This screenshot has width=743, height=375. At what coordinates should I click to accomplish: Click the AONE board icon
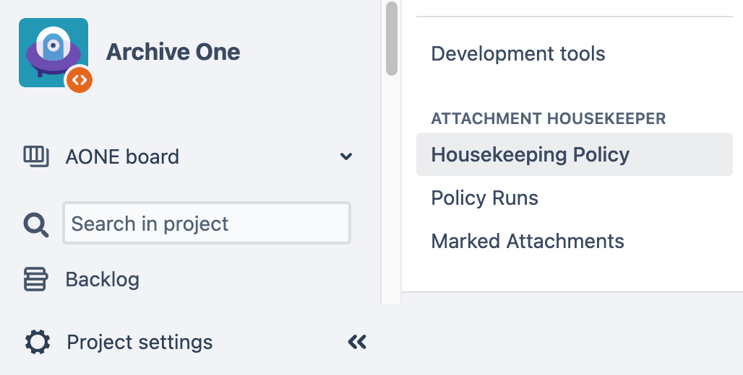[36, 156]
